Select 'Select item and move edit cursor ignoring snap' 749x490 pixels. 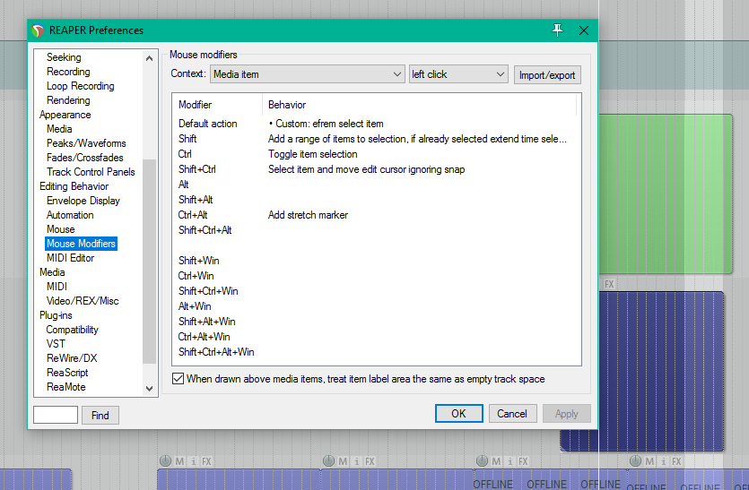tap(366, 169)
